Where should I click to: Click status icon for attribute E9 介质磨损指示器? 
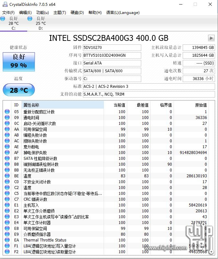(7, 234)
